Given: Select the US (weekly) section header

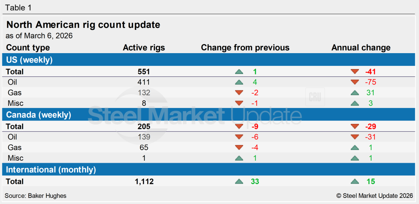Looking at the screenshot, I should click(x=29, y=60).
